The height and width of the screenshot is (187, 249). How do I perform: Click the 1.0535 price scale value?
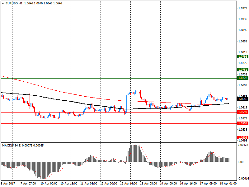243,129
